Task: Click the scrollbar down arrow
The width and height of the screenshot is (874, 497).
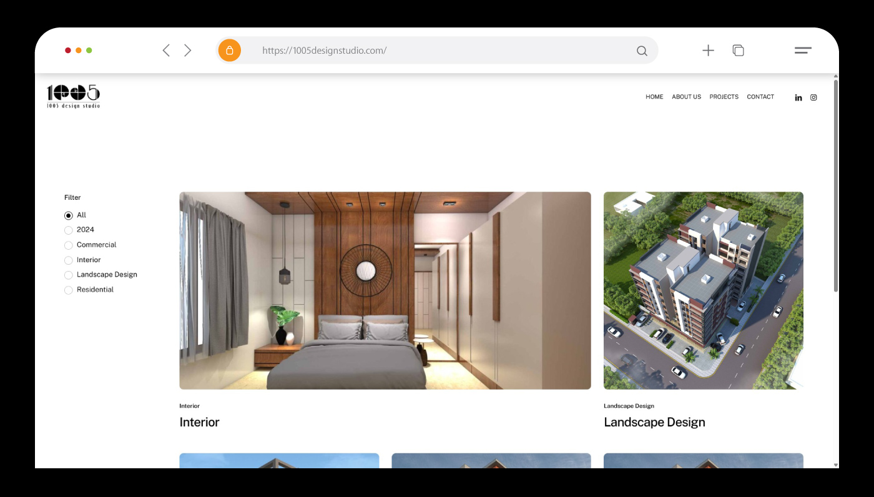Action: click(836, 465)
